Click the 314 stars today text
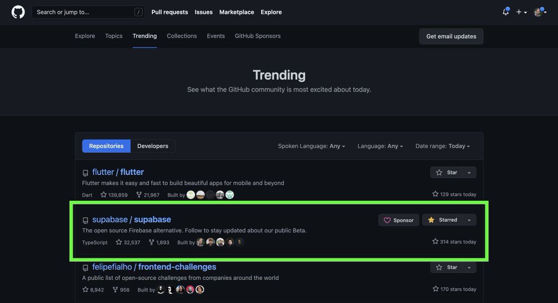Screen dimensions: 558x303 pyautogui.click(x=454, y=242)
